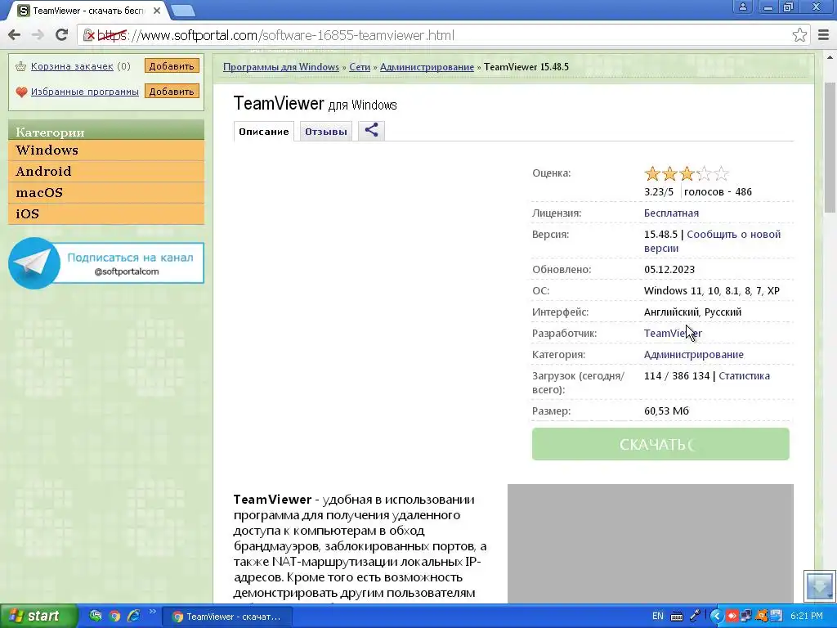Follow Программы для Windows breadcrumb
The image size is (837, 628).
[x=281, y=67]
